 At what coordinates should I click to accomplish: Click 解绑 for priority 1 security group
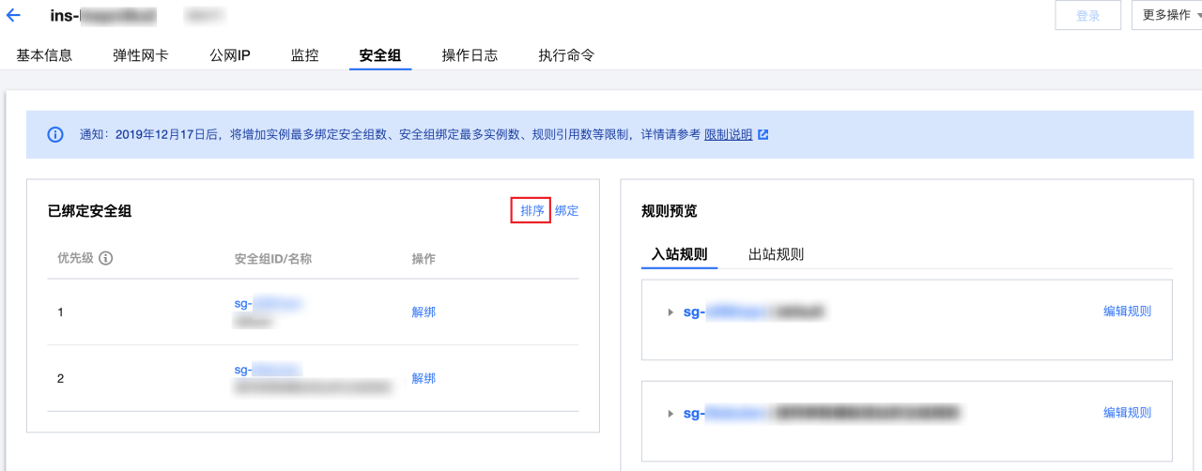pyautogui.click(x=424, y=312)
